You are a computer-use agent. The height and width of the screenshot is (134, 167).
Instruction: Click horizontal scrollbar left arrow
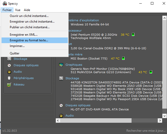(58, 120)
